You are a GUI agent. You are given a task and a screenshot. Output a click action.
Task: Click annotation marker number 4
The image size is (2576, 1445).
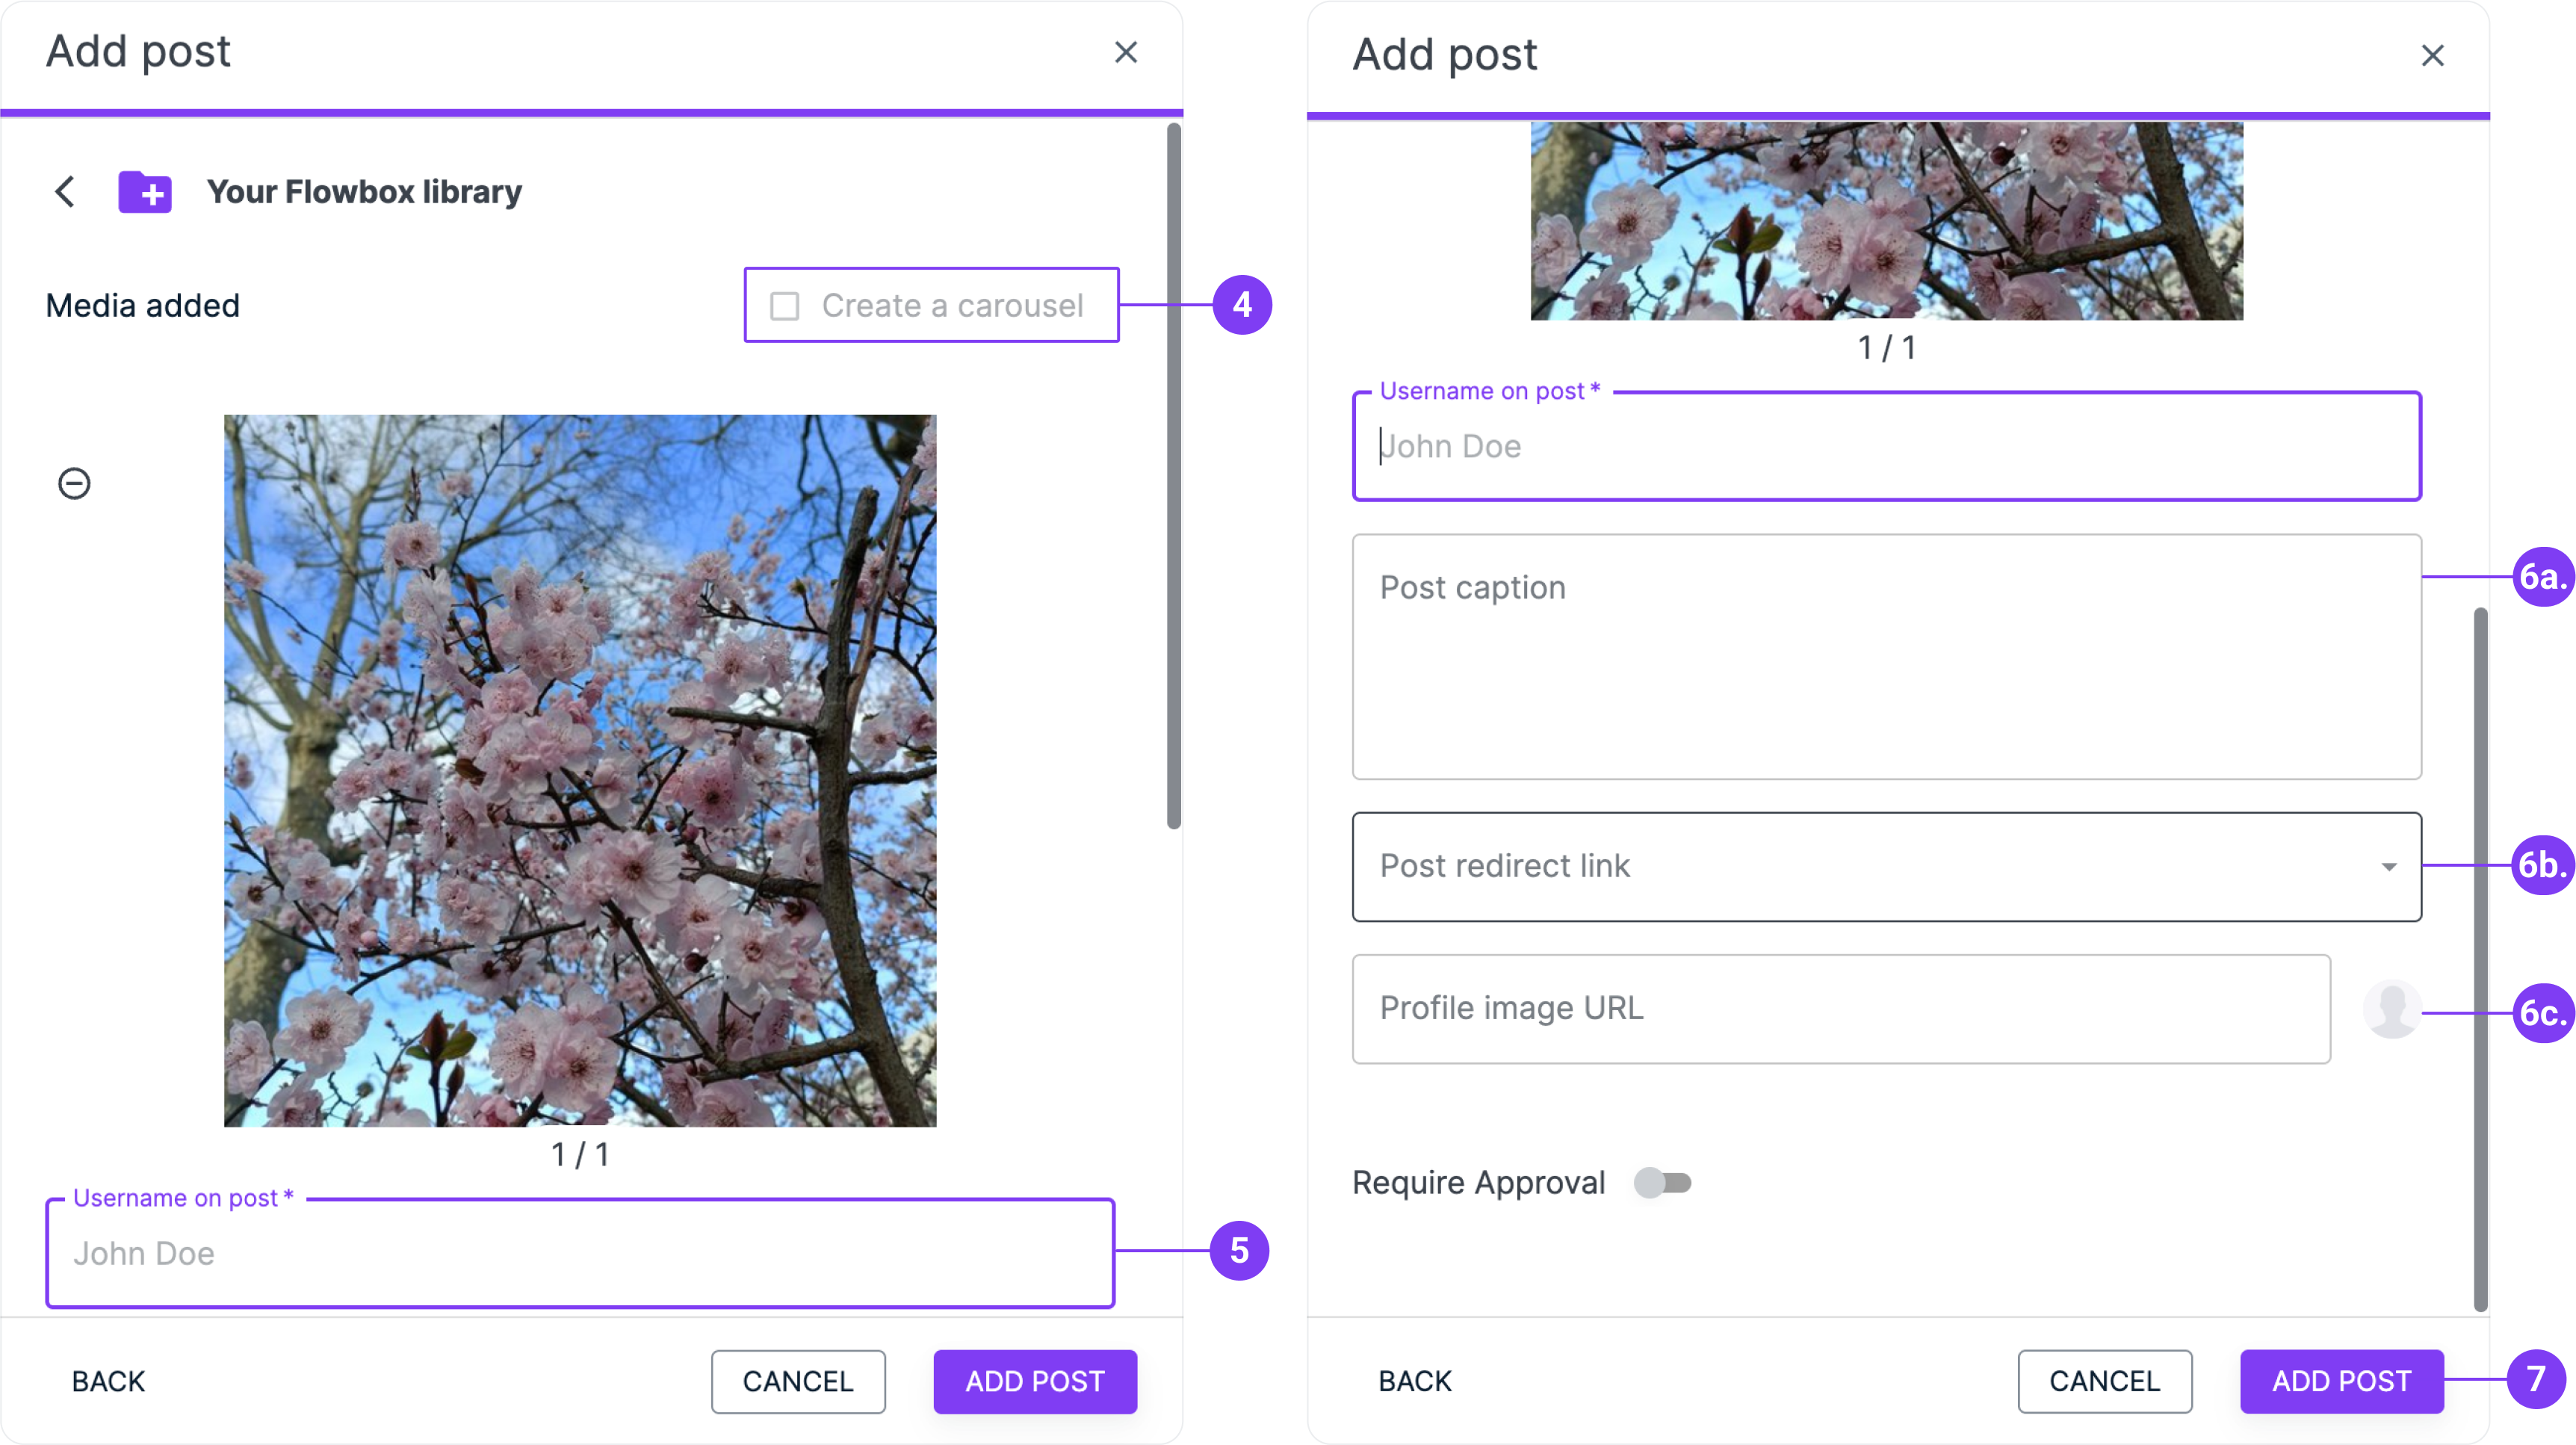(1242, 304)
